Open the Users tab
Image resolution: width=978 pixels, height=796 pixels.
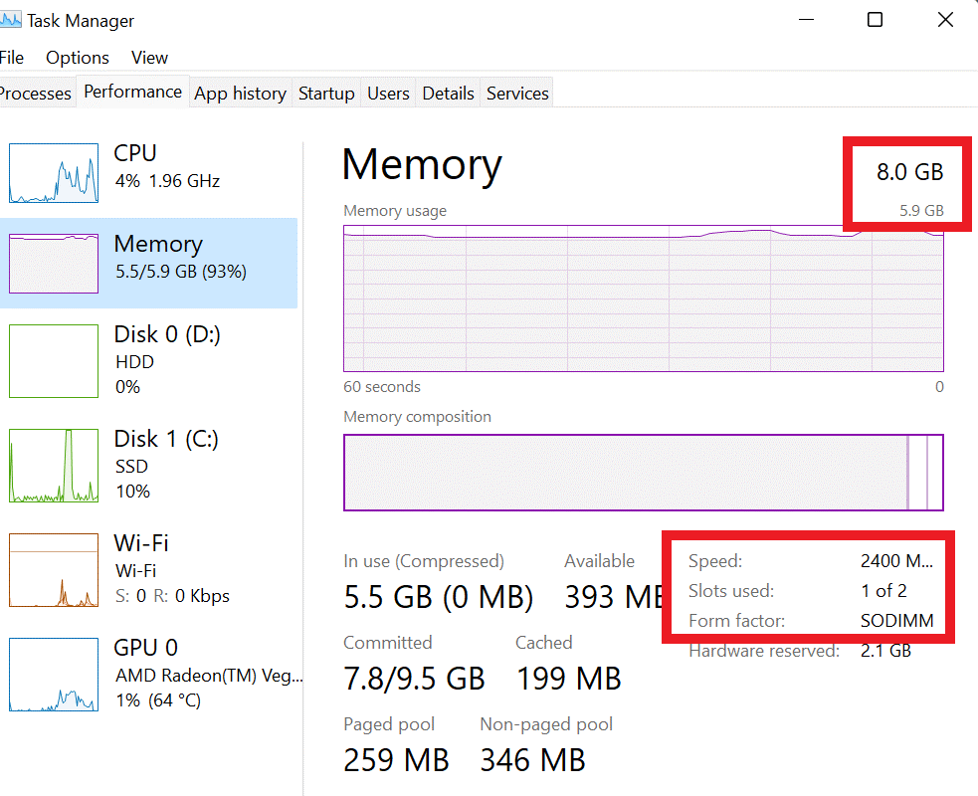tap(388, 93)
